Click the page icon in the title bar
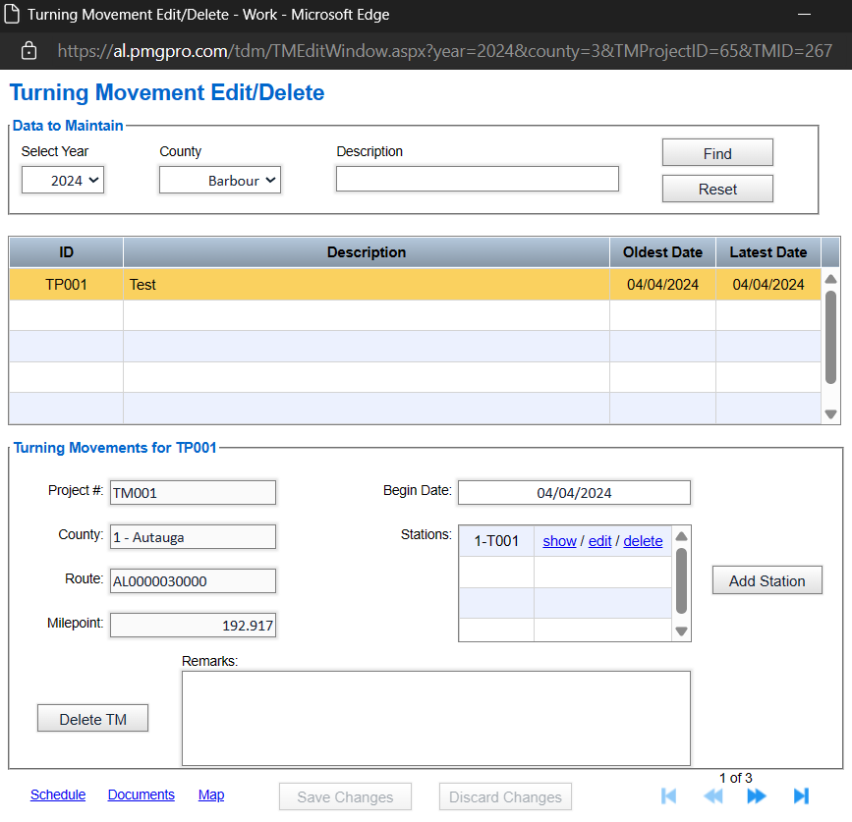The height and width of the screenshot is (822, 852). (13, 15)
